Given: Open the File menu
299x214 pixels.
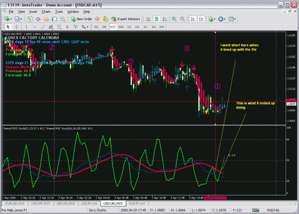Looking at the screenshot, I should point(11,11).
